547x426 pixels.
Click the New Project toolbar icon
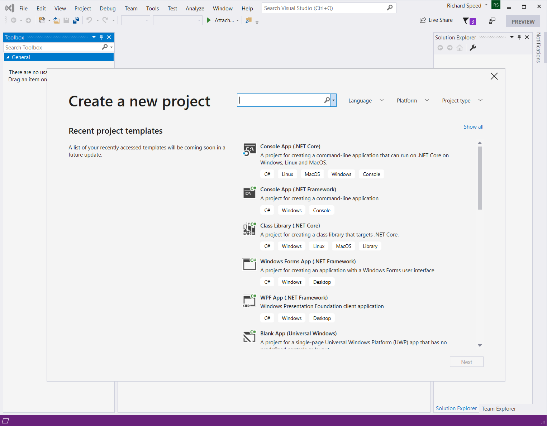tap(42, 20)
